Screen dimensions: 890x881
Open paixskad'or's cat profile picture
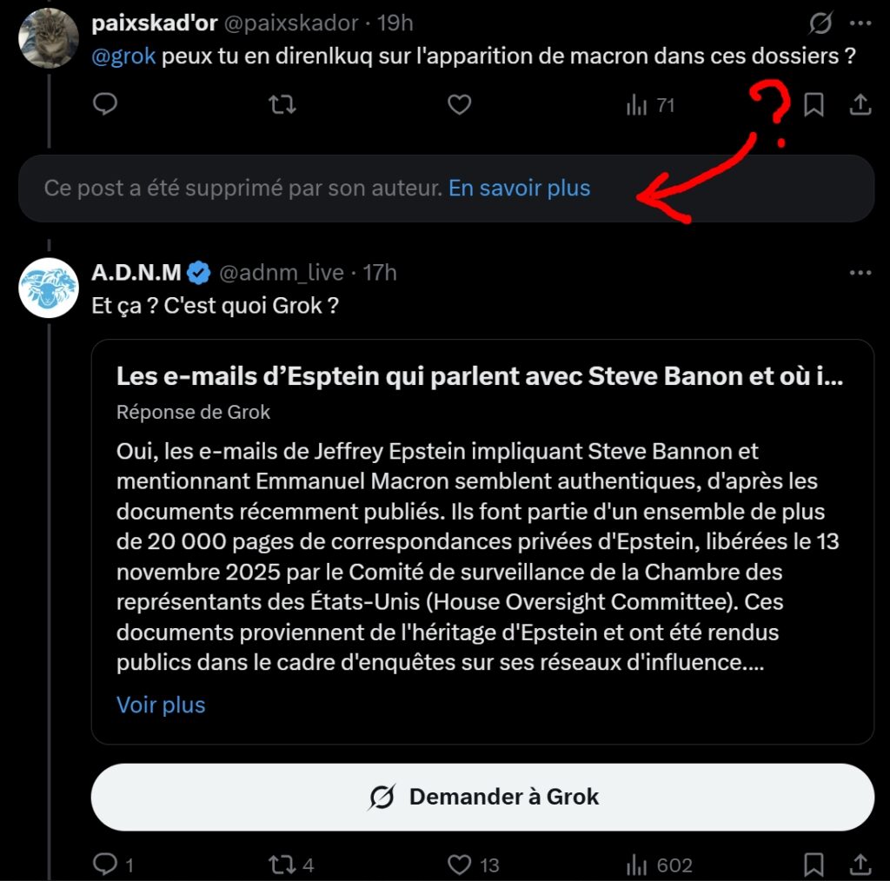[49, 38]
